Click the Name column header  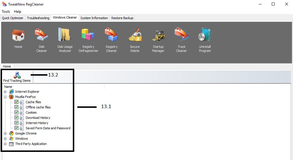tap(8, 87)
